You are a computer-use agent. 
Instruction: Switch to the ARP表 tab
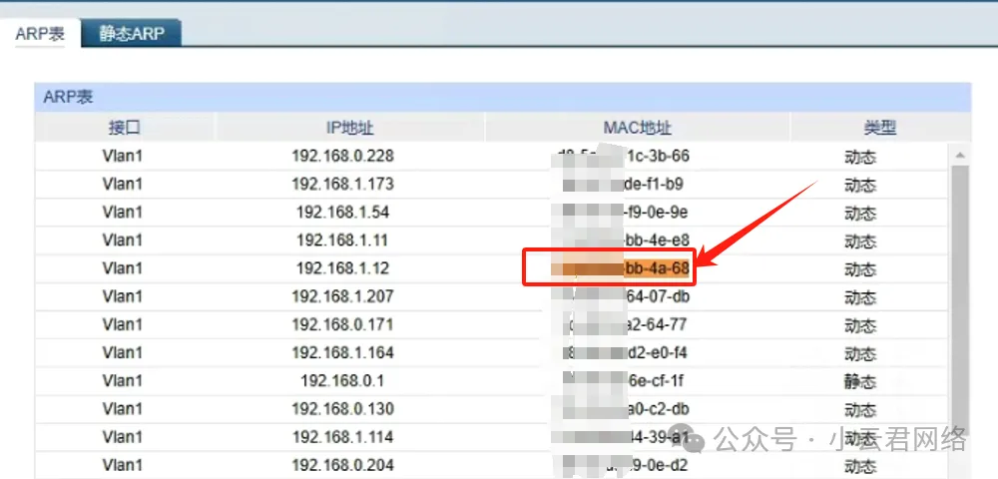point(40,33)
